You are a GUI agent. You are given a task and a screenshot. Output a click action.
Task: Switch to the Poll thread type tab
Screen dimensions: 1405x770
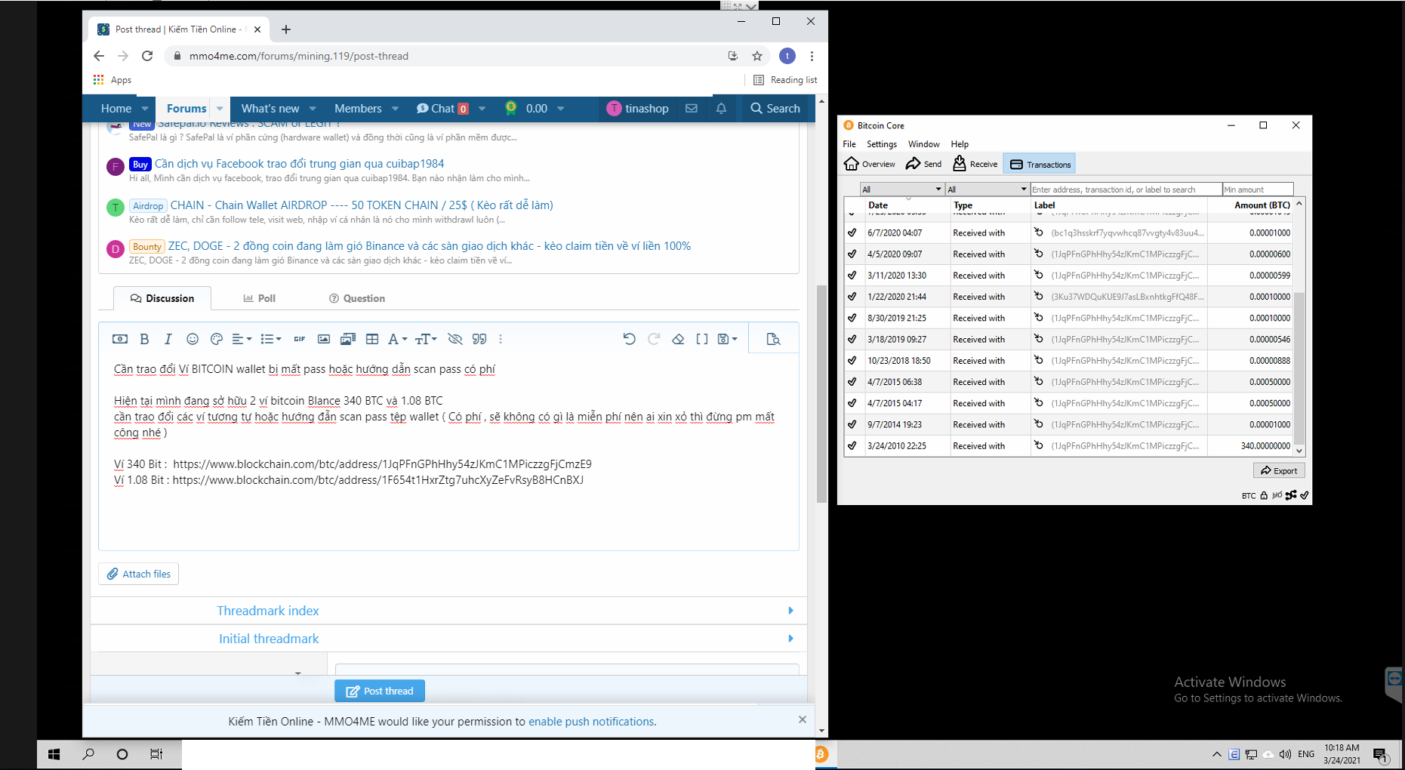pyautogui.click(x=259, y=299)
